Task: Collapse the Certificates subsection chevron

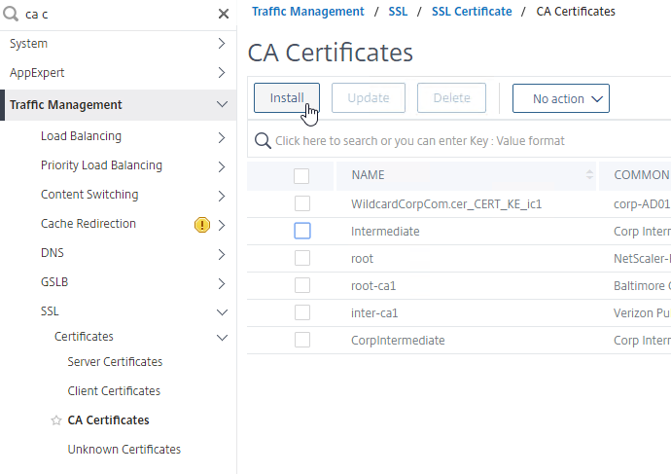Action: pyautogui.click(x=222, y=338)
